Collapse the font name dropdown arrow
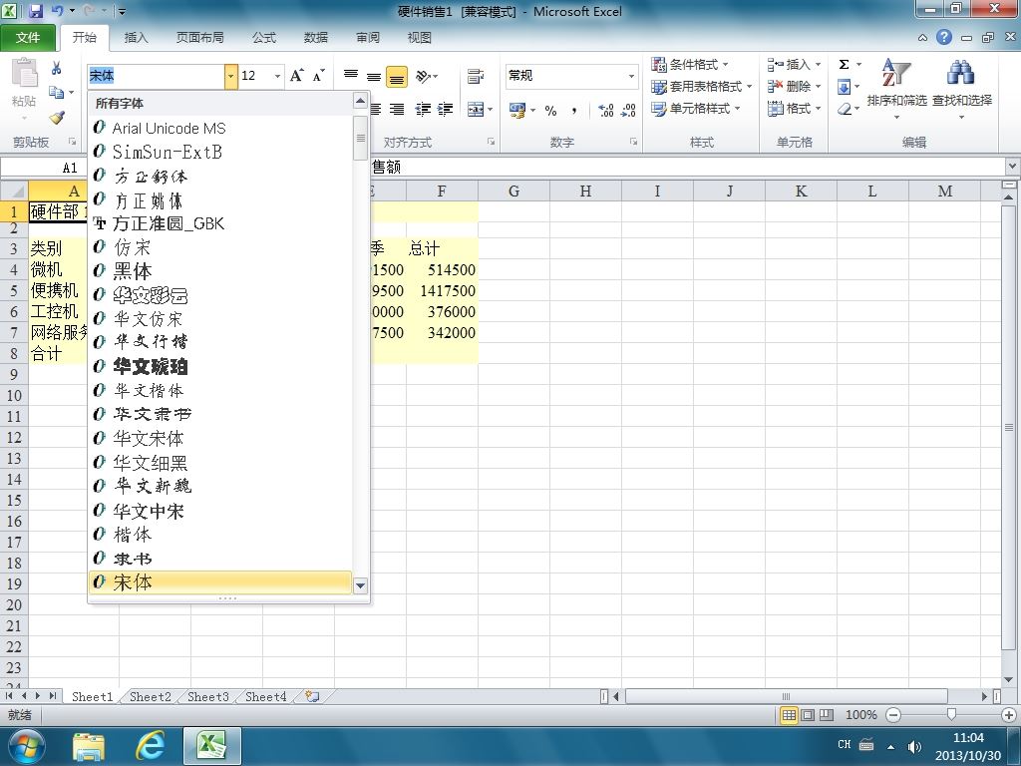The image size is (1021, 766). pos(230,76)
